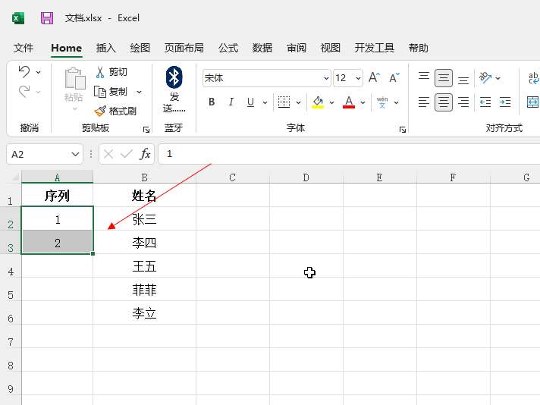
Task: Open the Font dialog launcher
Action: tap(403, 130)
